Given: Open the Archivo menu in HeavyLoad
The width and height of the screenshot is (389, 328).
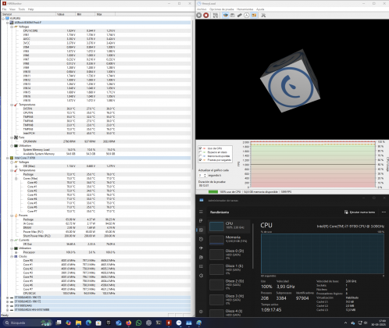Looking at the screenshot, I should point(202,9).
